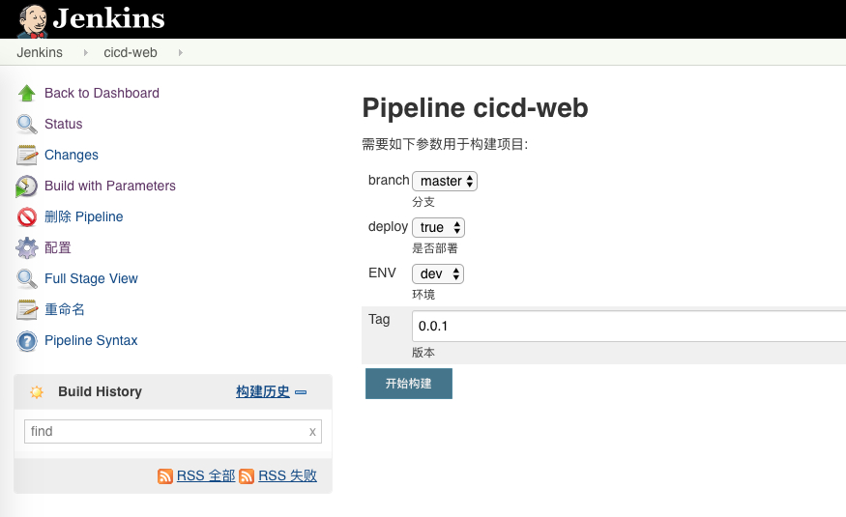Open Full Stage View link
The width and height of the screenshot is (846, 517).
[91, 278]
